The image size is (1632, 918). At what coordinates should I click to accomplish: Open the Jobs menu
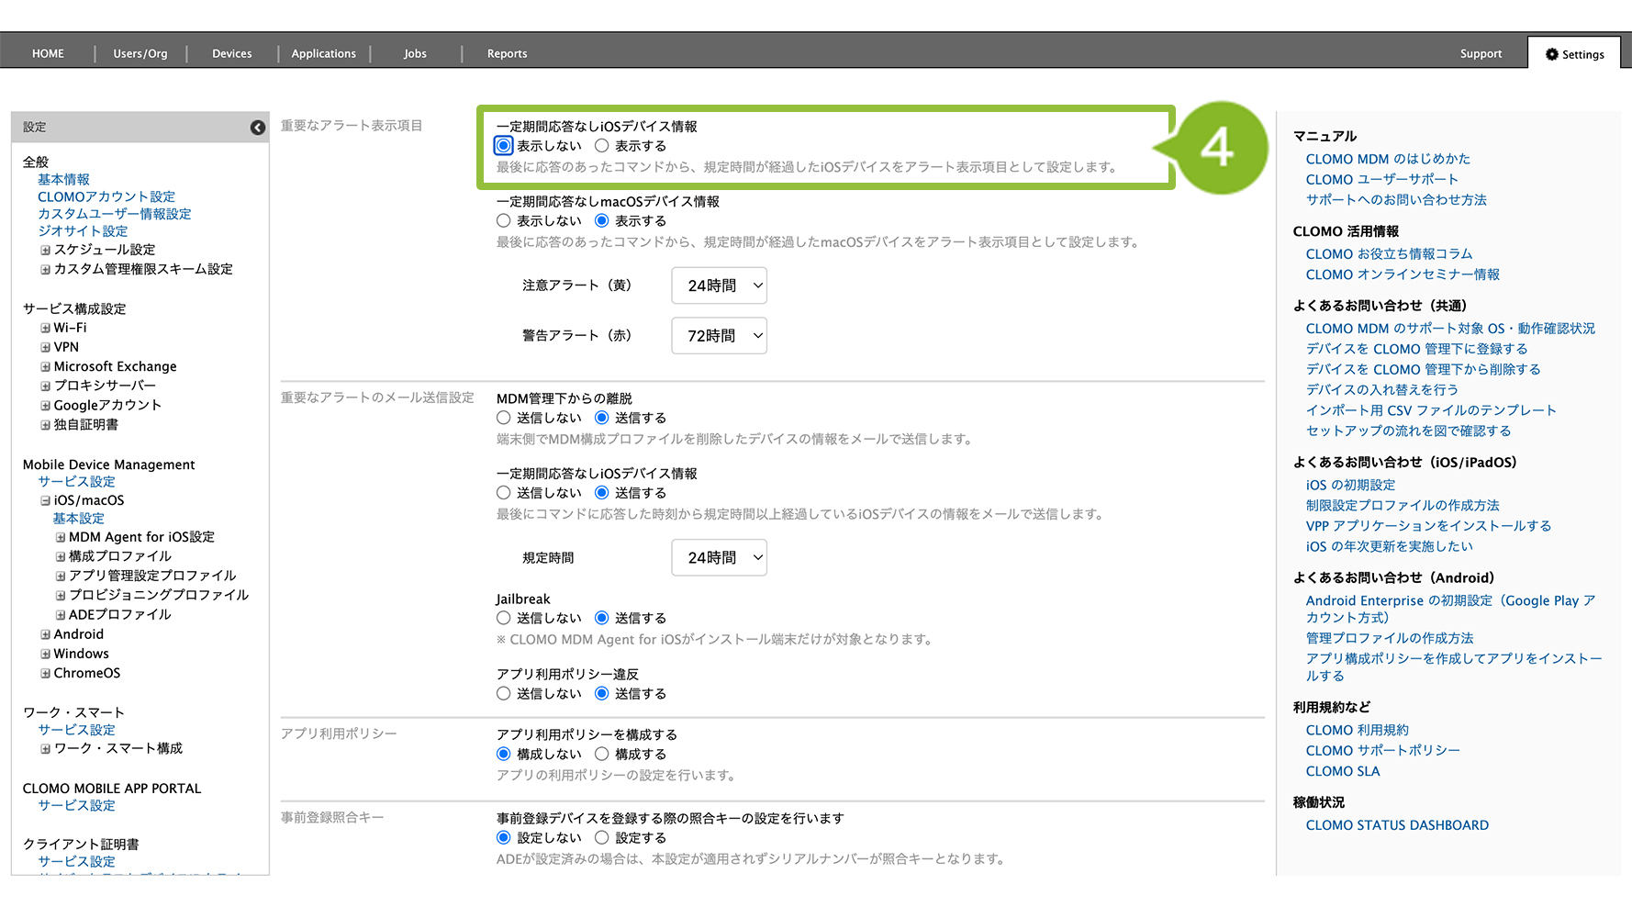(415, 53)
